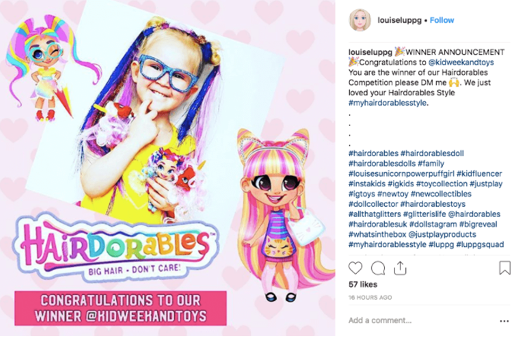Open the #kidfluencer hashtag
522x338 pixels.
pyautogui.click(x=479, y=173)
